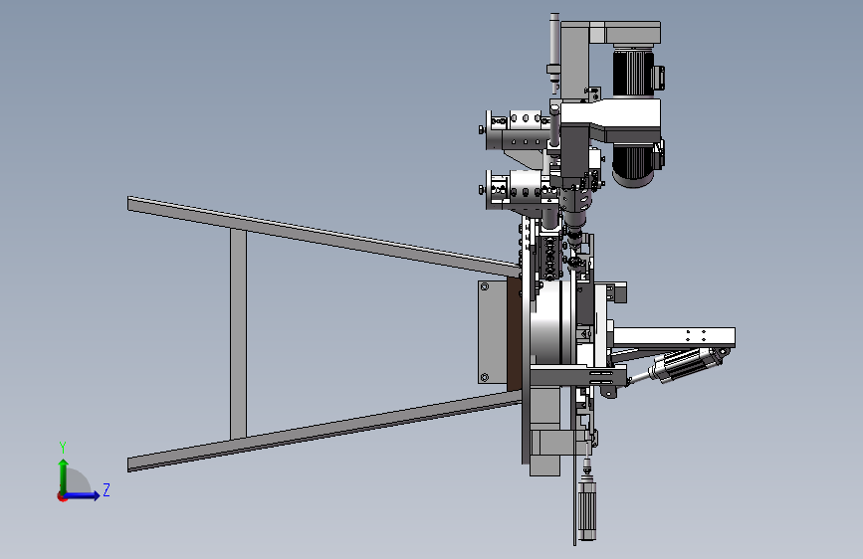The image size is (863, 559).
Task: Select the upper-left roller bracket assembly
Action: coord(517,130)
